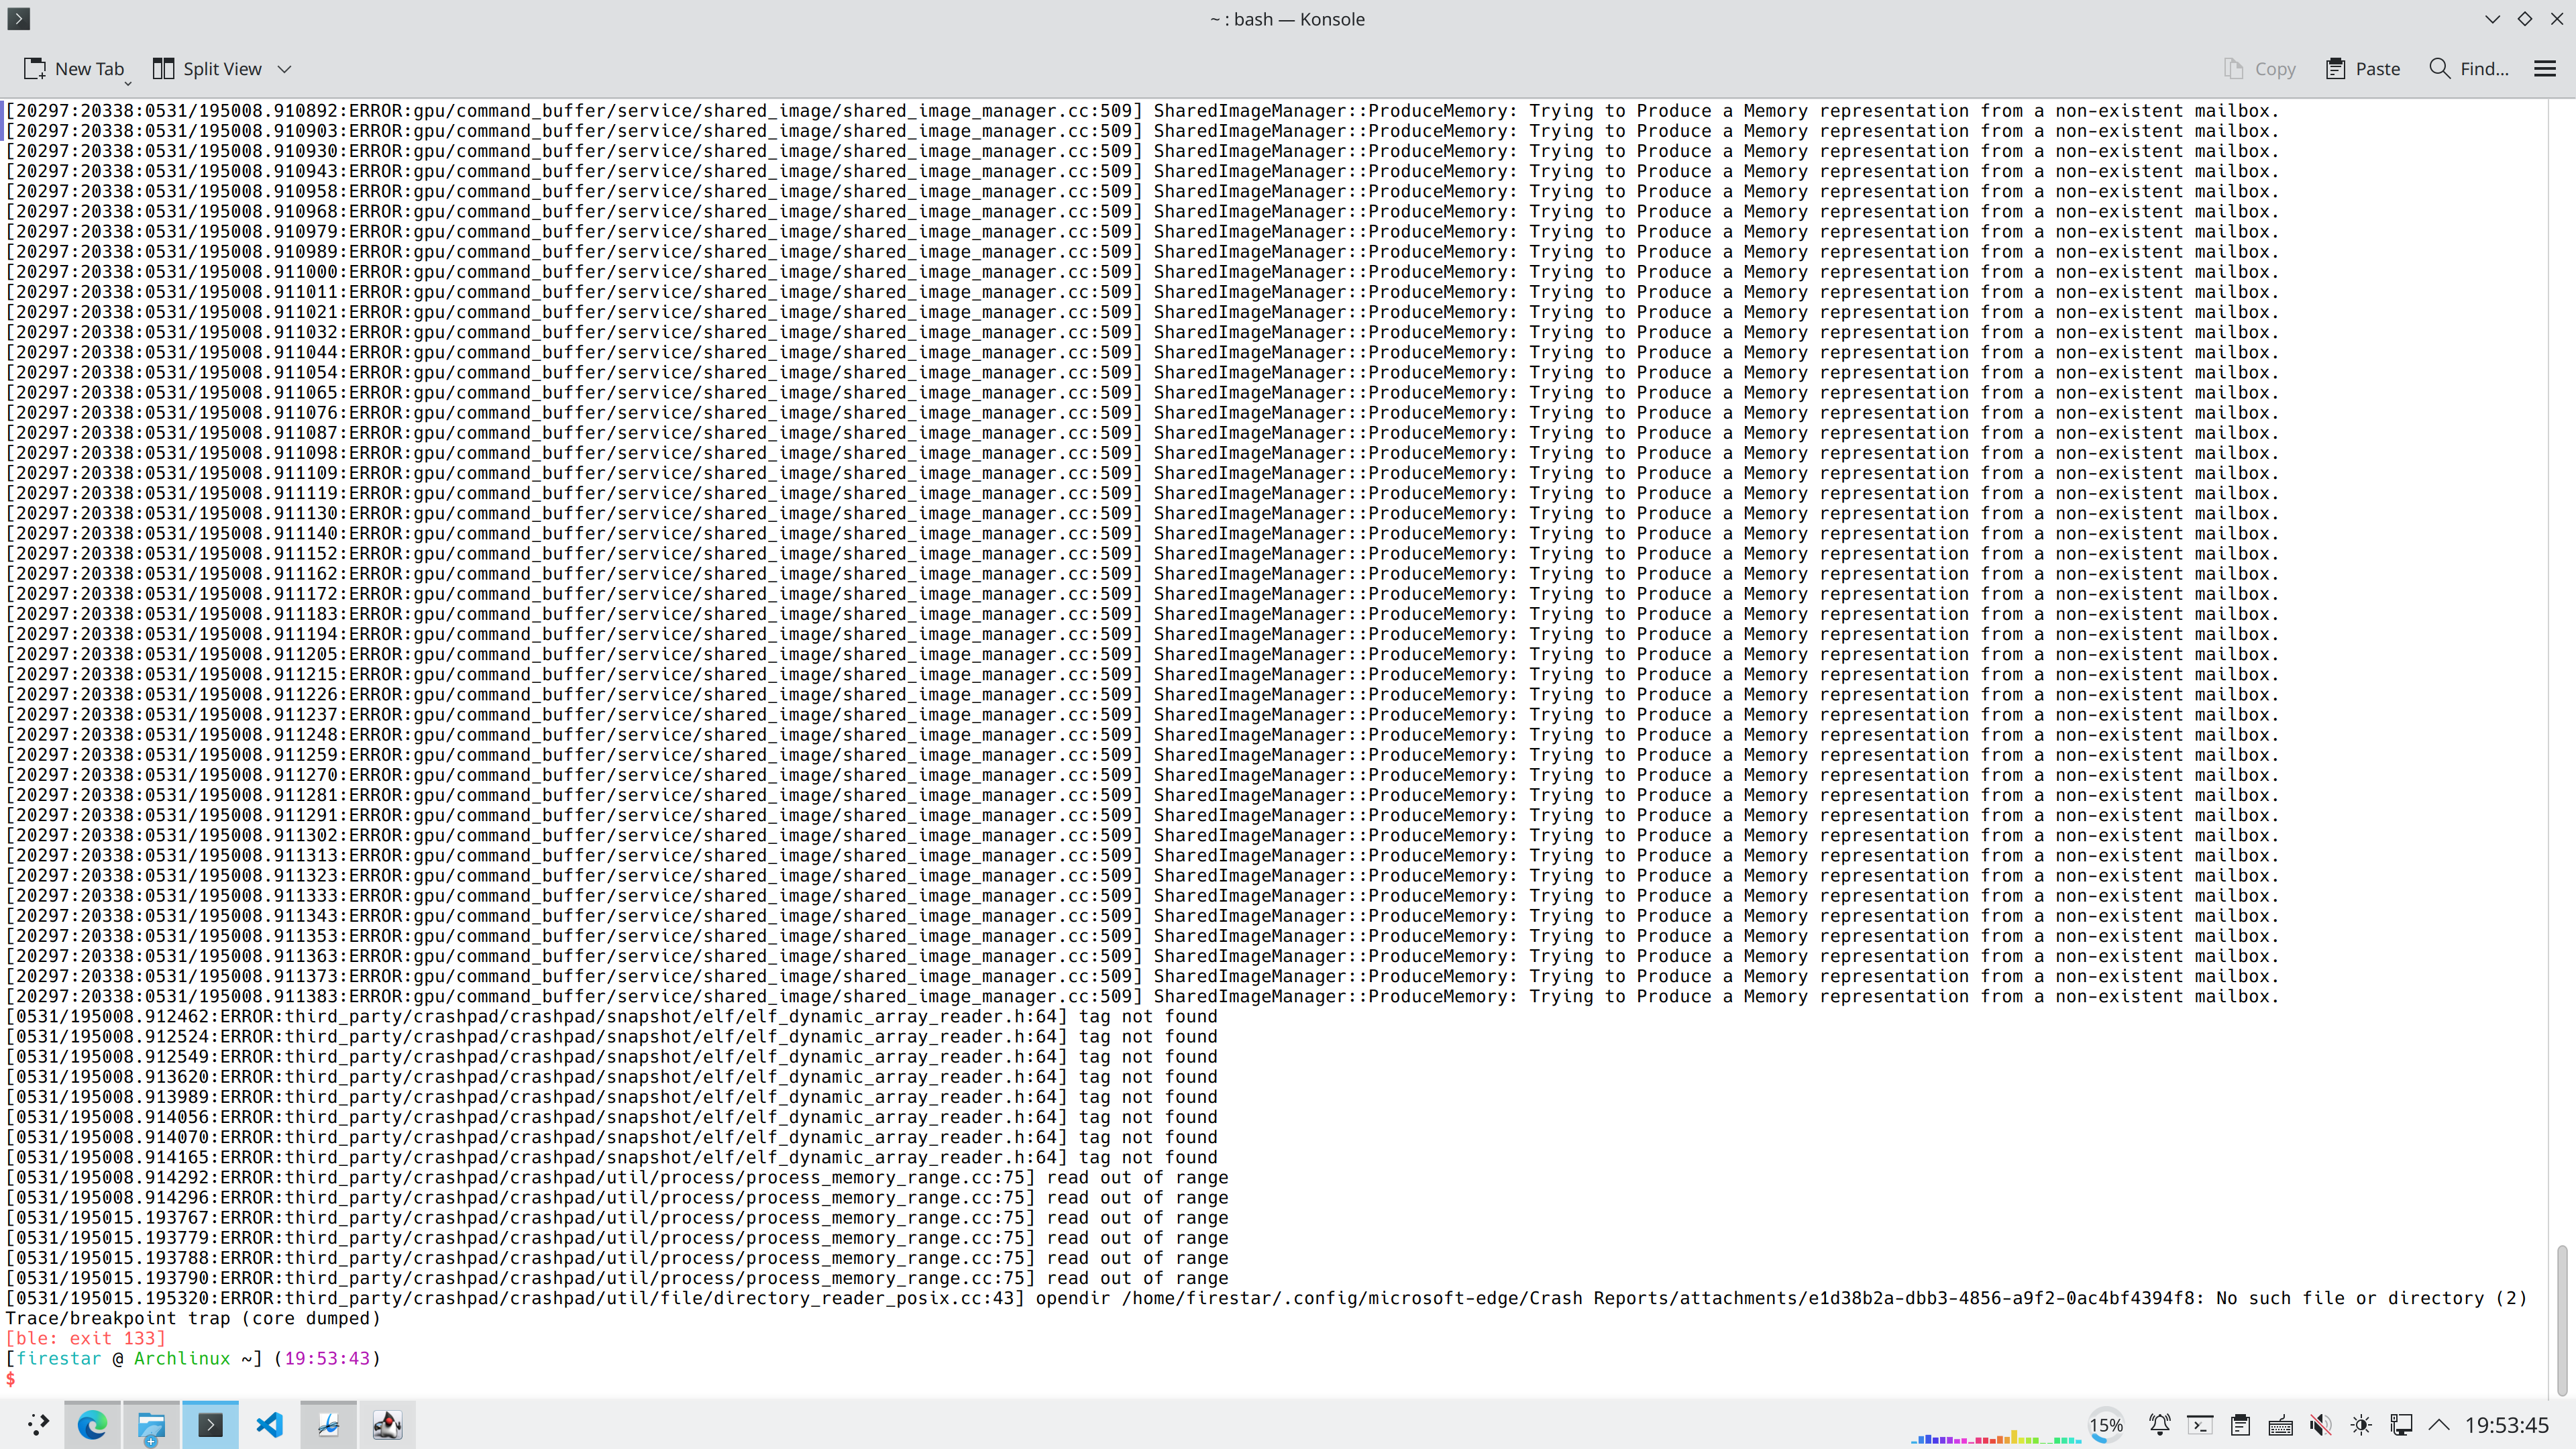Click the log line stamped 195015.193790

(x=617, y=1278)
